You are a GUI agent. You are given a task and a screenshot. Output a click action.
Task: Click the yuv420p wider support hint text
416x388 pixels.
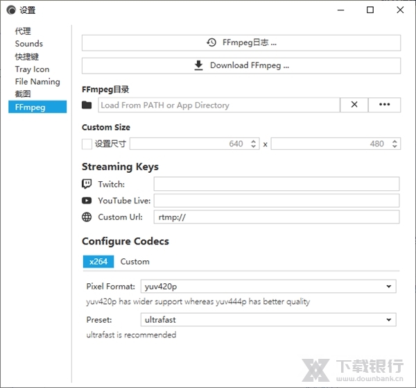pos(198,302)
